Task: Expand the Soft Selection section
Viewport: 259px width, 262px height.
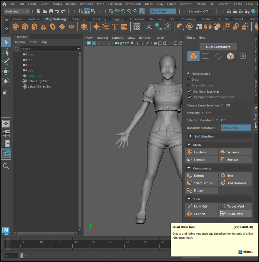Action: (x=190, y=136)
